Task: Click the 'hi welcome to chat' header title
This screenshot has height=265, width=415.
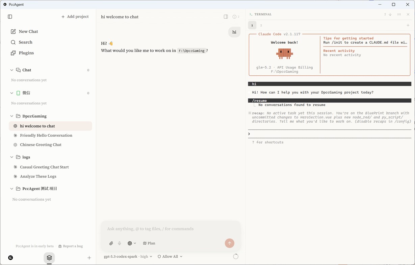Action: 120,17
